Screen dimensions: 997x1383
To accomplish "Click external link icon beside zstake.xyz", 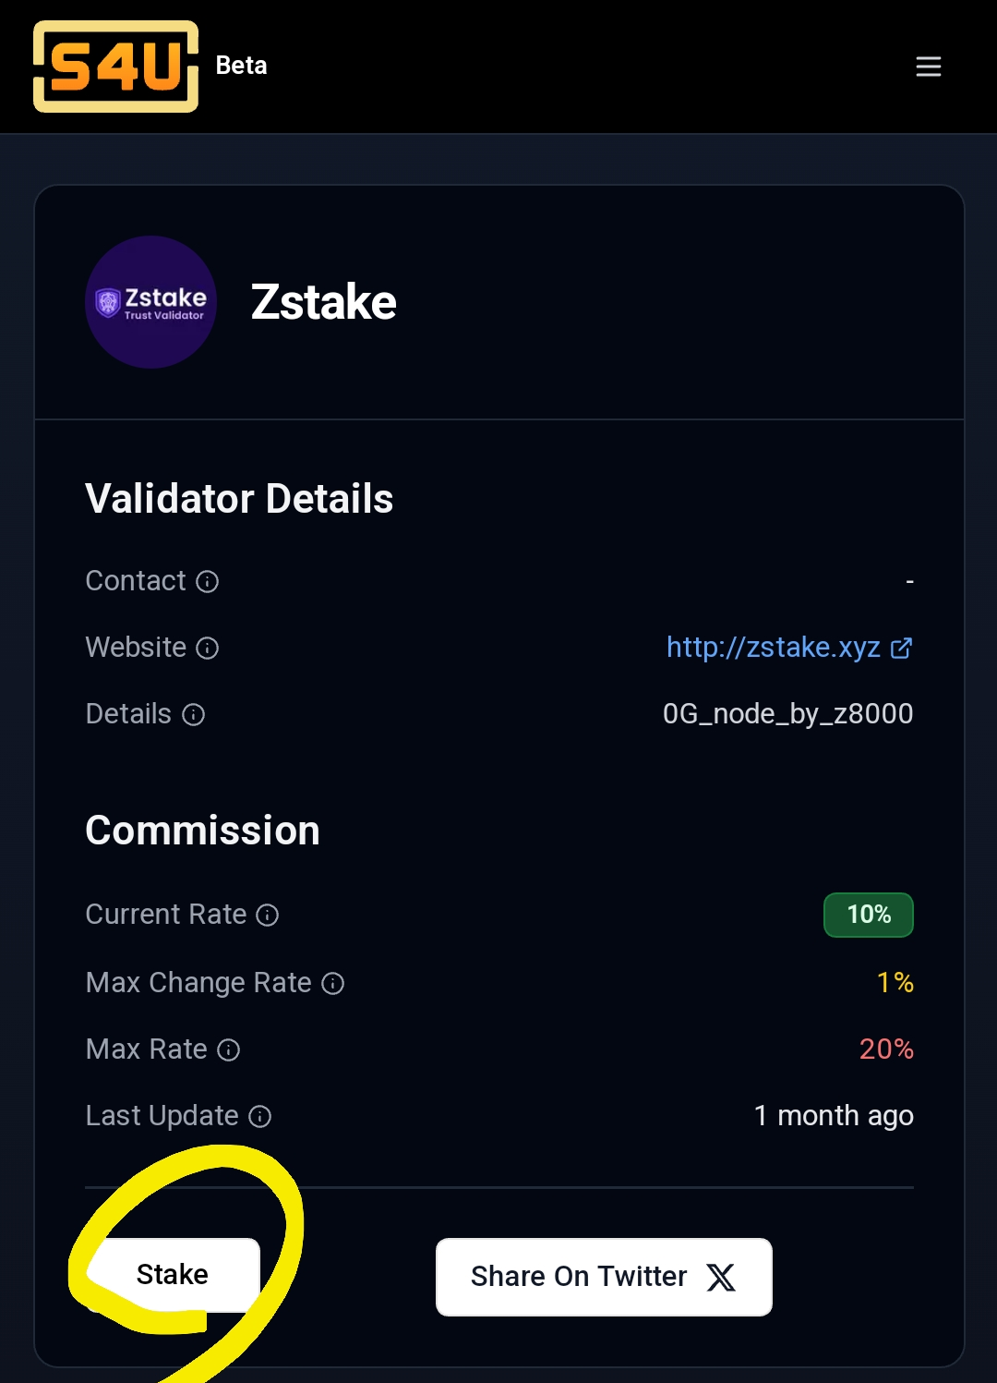I will (x=901, y=648).
